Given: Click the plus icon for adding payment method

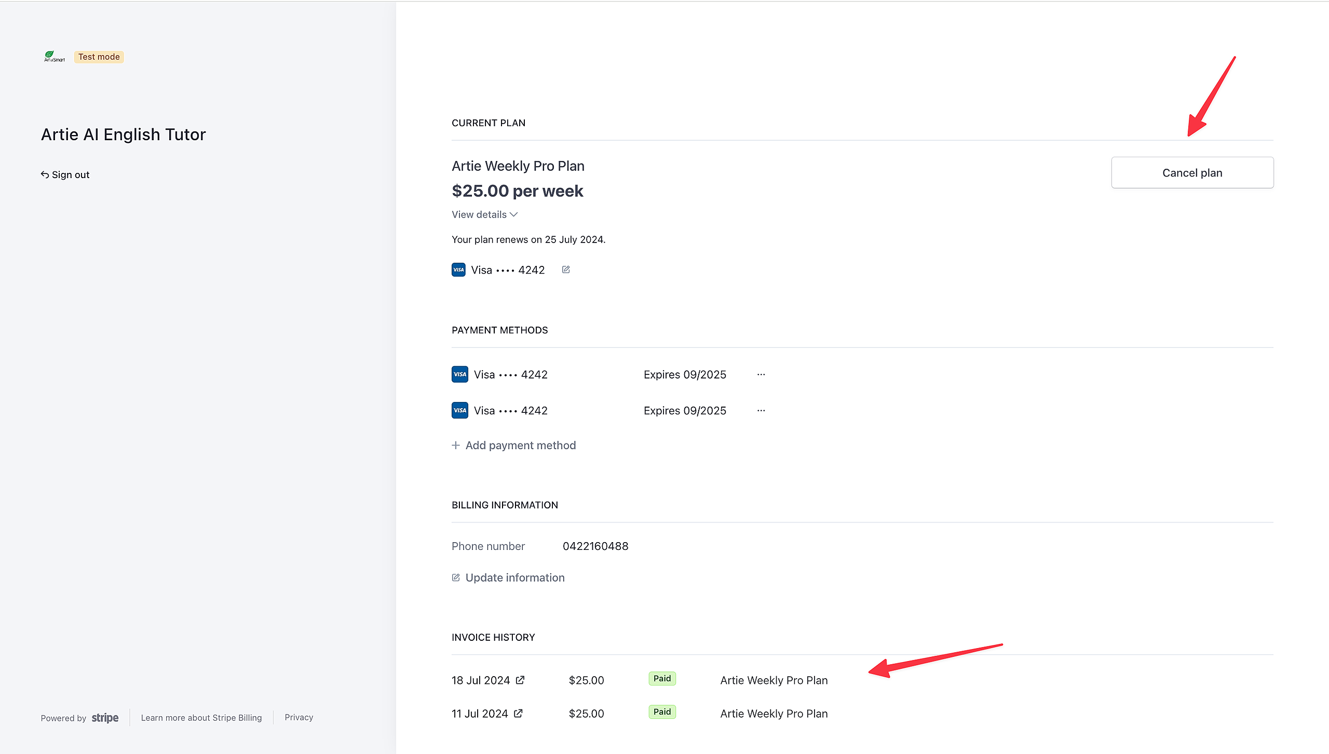Looking at the screenshot, I should coord(456,445).
